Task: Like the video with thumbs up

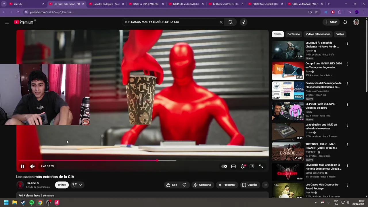Action: tap(171, 185)
